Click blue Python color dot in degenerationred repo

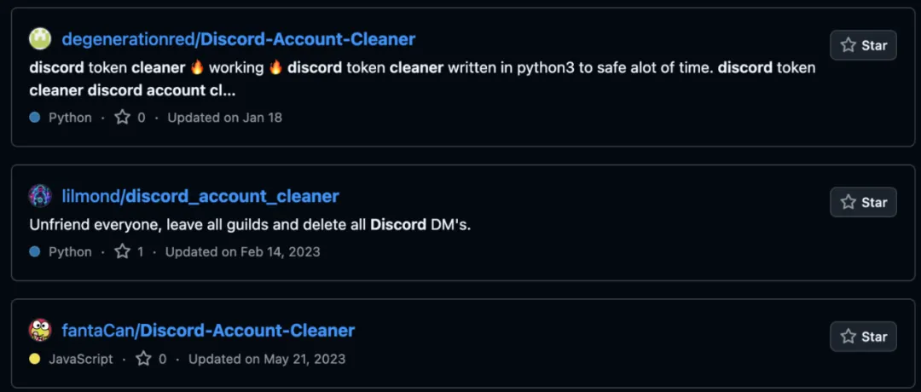coord(35,118)
